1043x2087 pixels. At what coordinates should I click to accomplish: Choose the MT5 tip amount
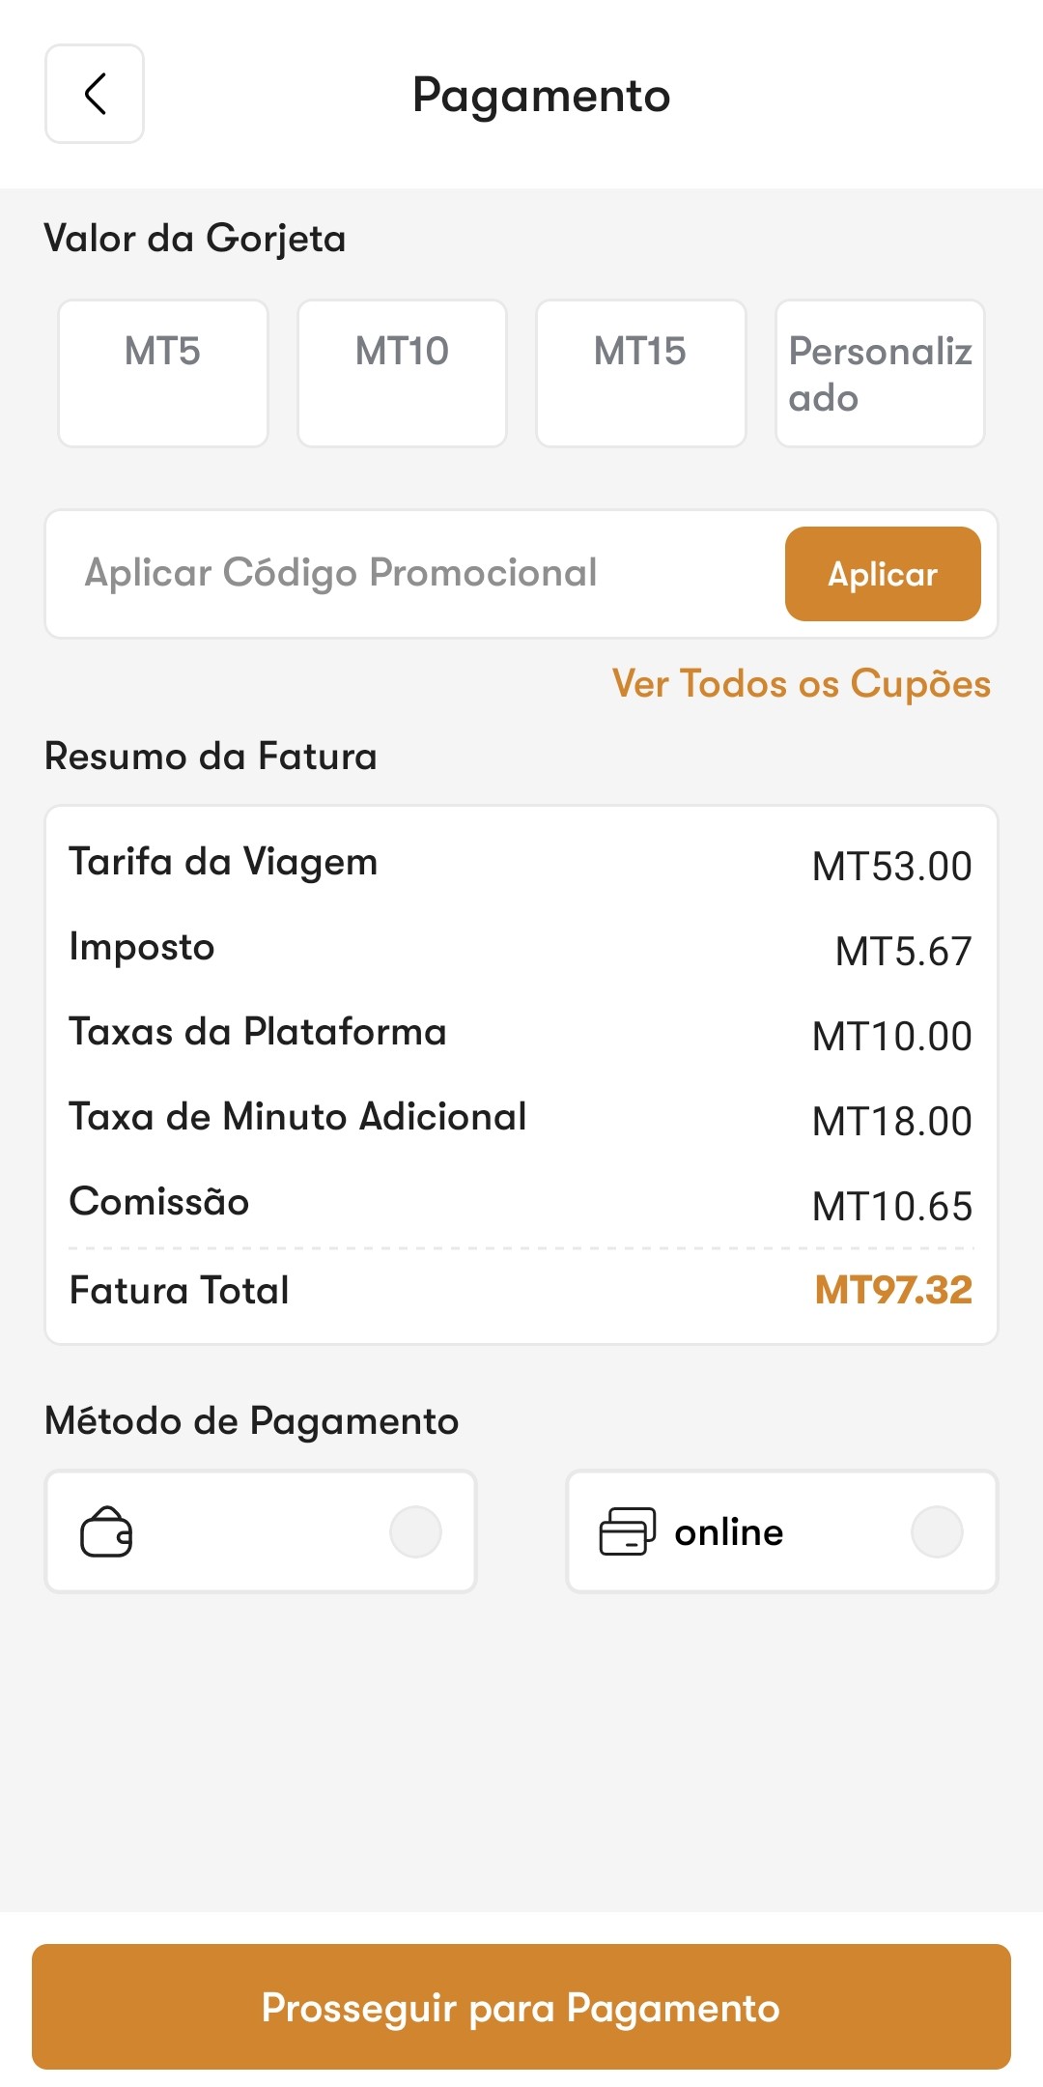point(163,373)
